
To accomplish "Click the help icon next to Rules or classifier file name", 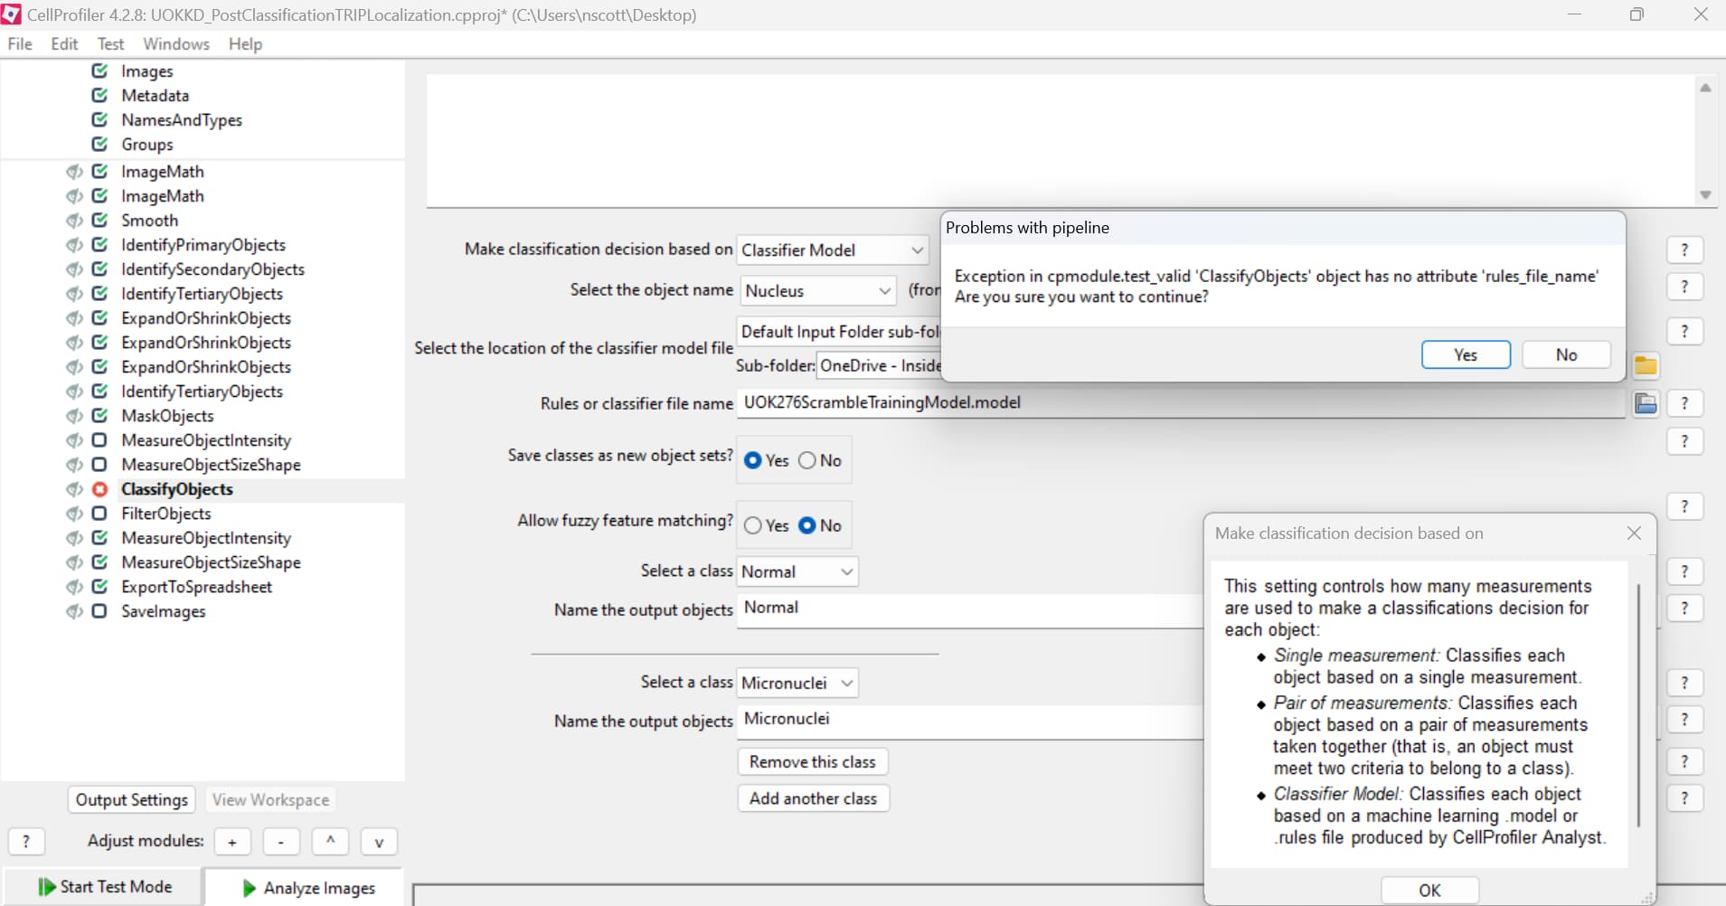I will click(1685, 403).
